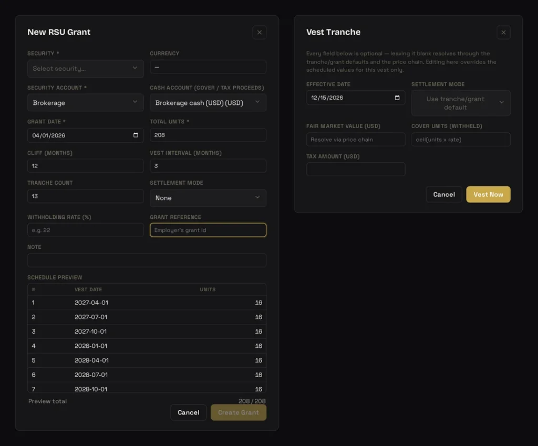This screenshot has height=446, width=538.
Task: Click the Grant Date field showing 04/01/2026
Action: coord(86,135)
